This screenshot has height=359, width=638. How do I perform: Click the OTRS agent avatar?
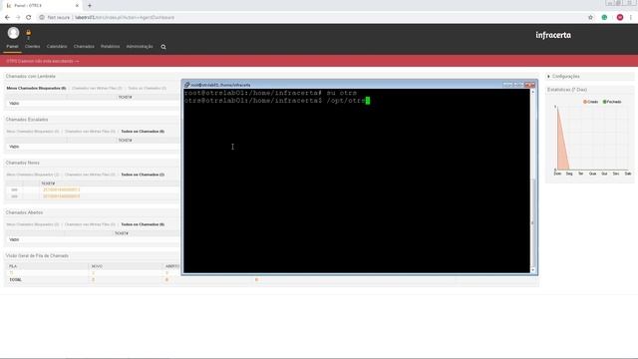(x=13, y=33)
